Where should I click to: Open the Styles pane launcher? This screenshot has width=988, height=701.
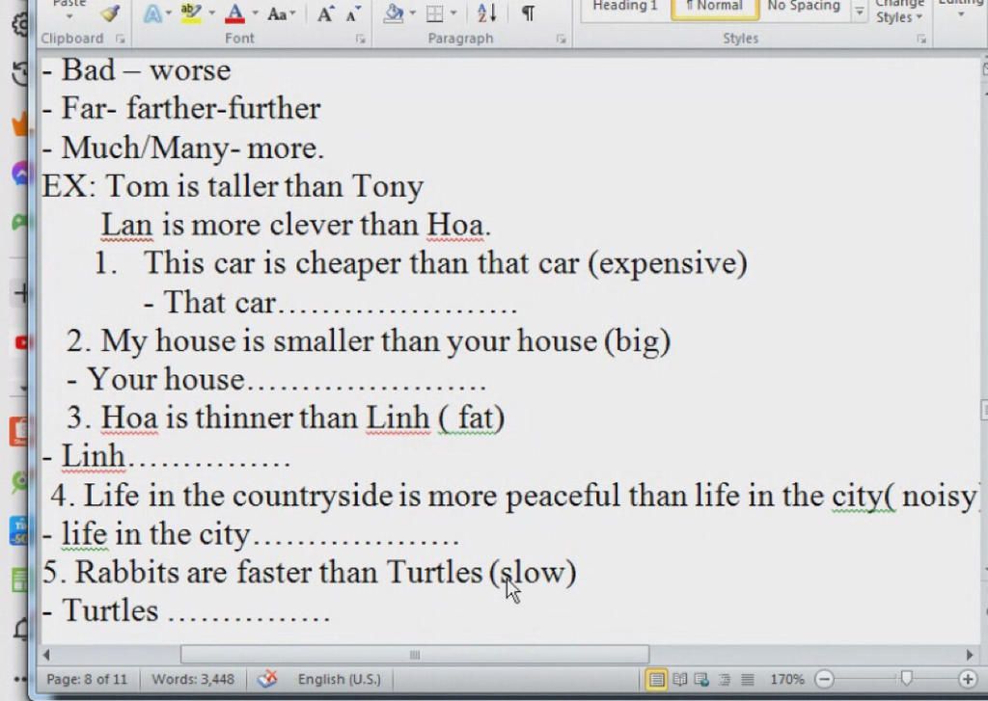tap(921, 39)
